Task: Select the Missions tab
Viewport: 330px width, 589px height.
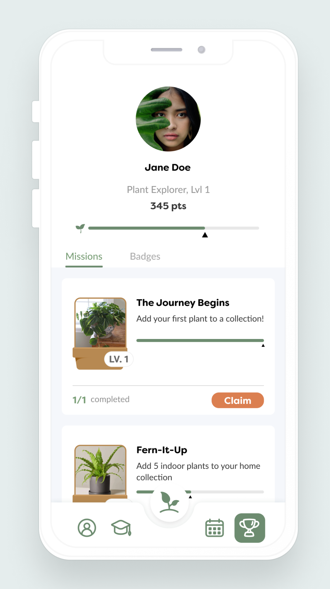Action: 84,256
